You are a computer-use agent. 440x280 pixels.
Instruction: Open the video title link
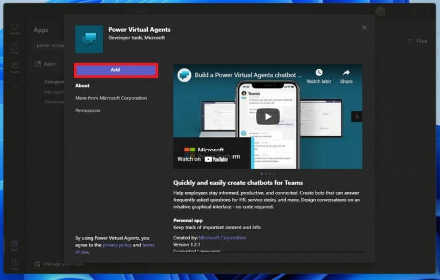248,75
